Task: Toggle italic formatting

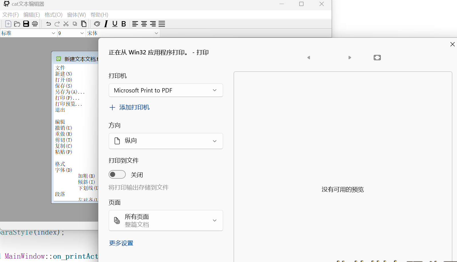Action: [x=106, y=24]
